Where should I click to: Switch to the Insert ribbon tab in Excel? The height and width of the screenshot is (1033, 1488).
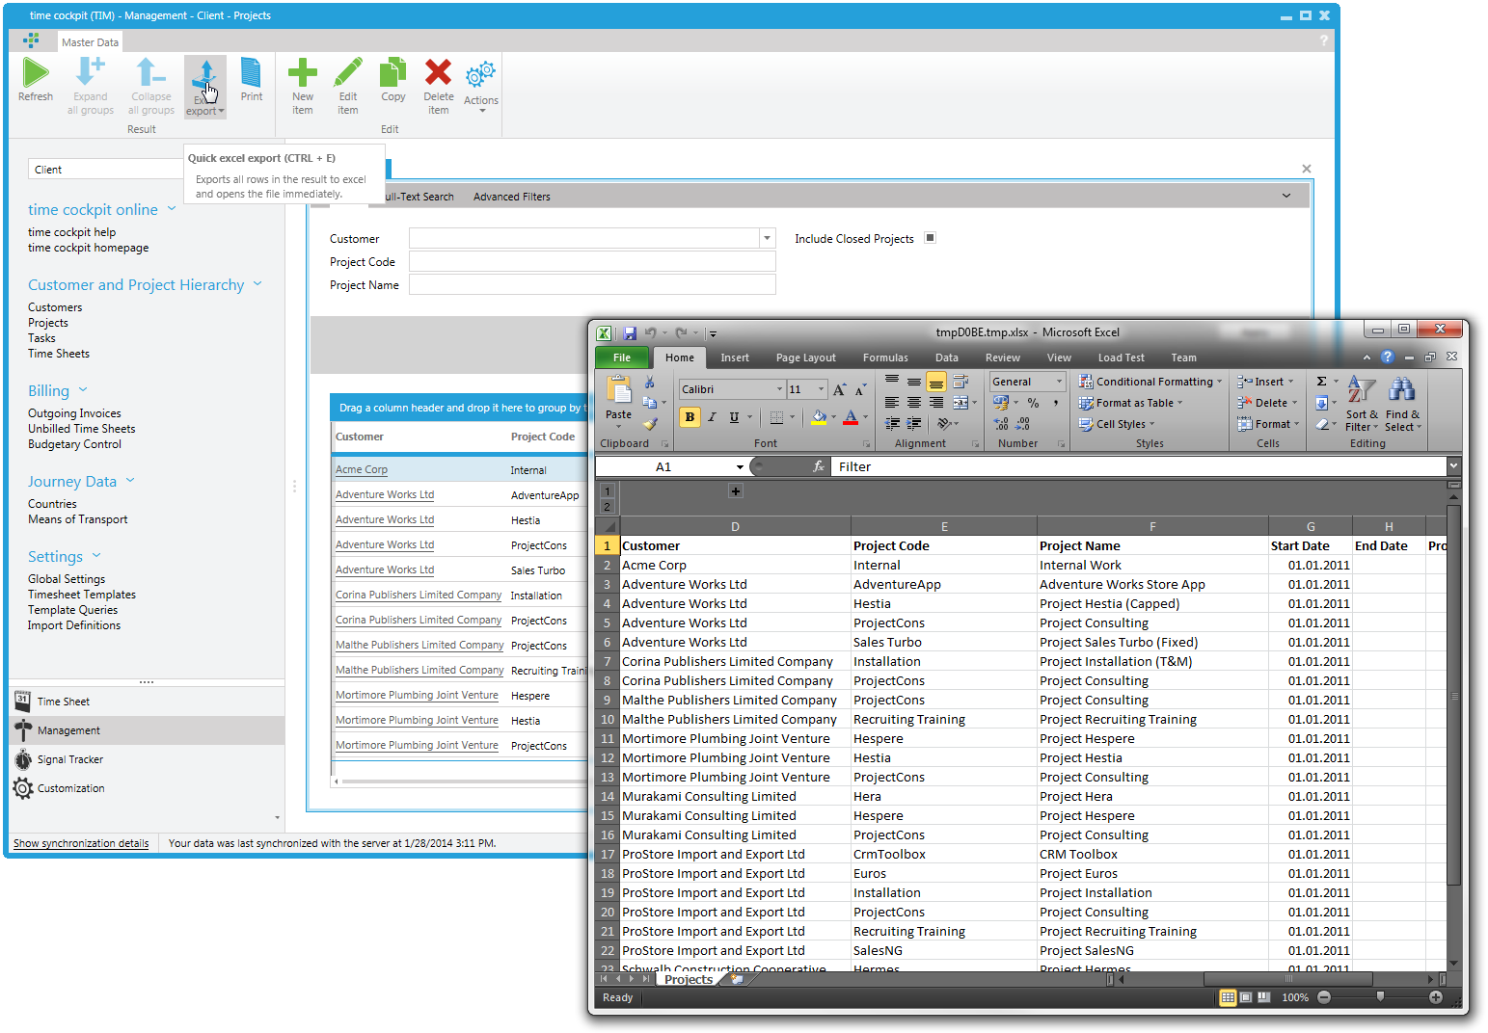tap(735, 358)
